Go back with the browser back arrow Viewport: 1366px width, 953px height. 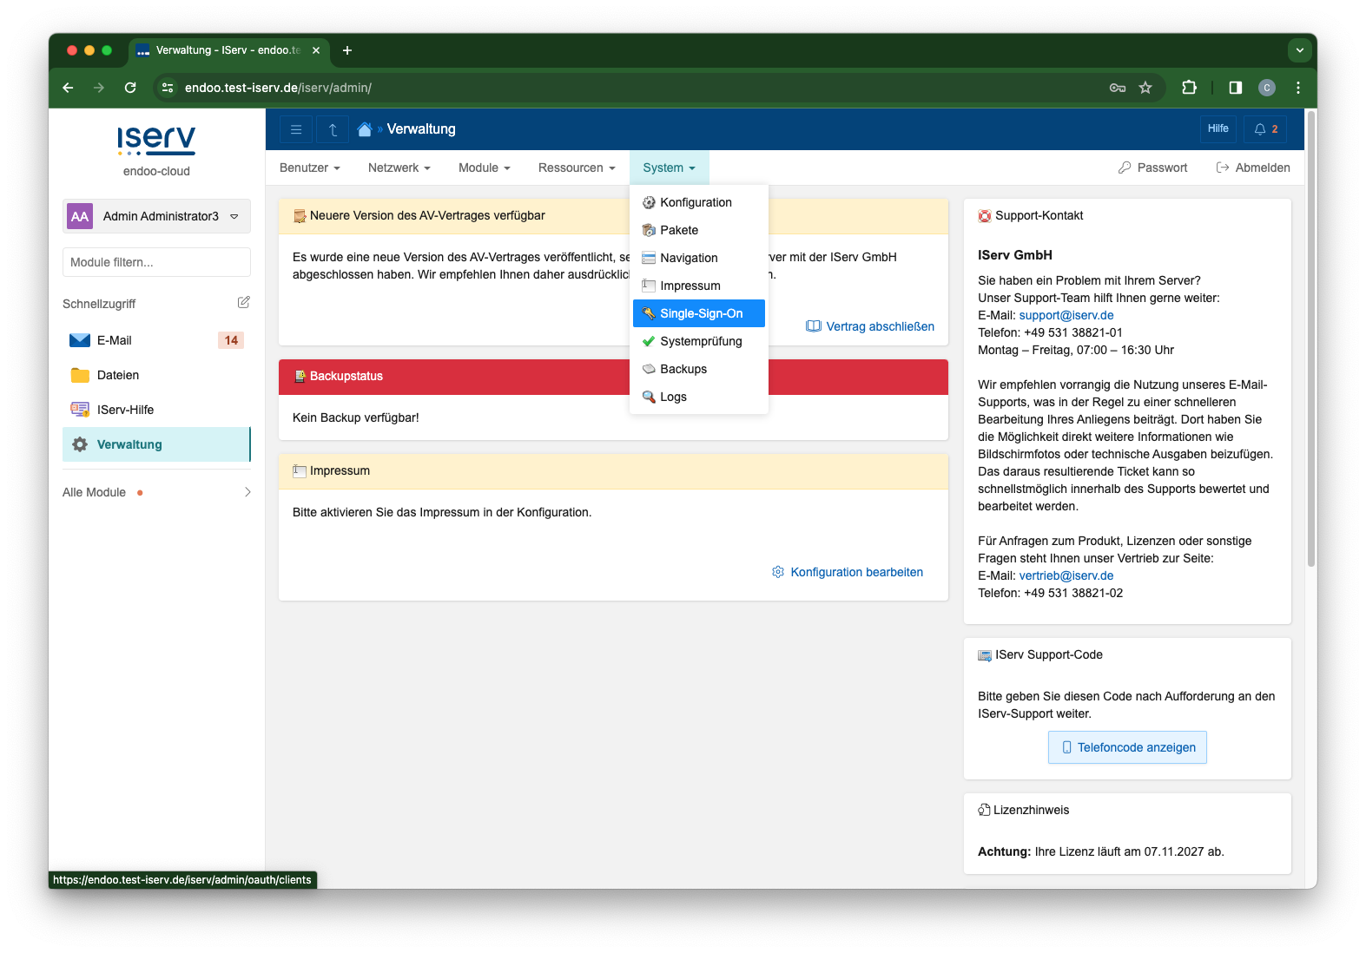point(68,88)
